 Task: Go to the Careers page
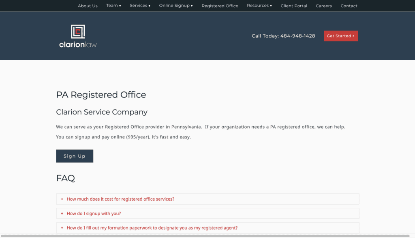(x=324, y=6)
